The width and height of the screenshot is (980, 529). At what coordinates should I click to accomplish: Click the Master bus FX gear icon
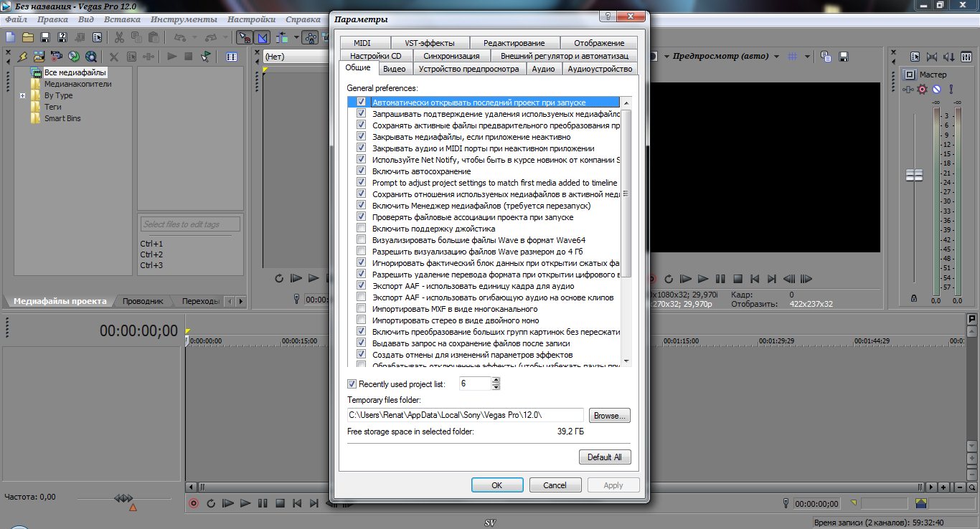923,90
